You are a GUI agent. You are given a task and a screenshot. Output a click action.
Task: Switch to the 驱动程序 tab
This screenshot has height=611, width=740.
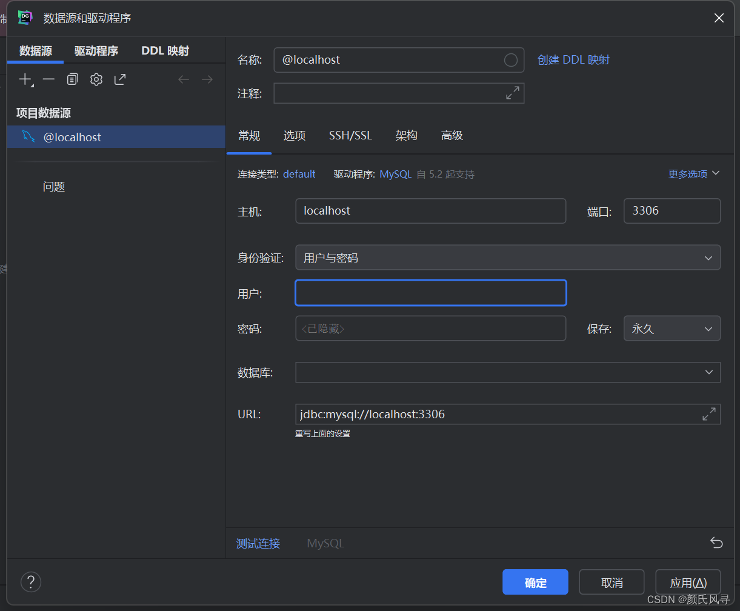[x=96, y=51]
